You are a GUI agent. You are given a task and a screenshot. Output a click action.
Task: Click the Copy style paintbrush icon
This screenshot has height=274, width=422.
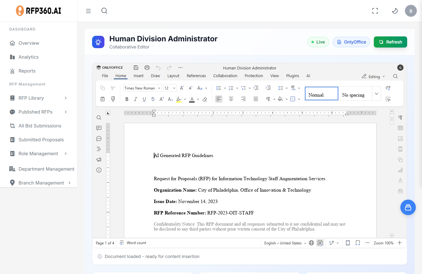pyautogui.click(x=113, y=99)
